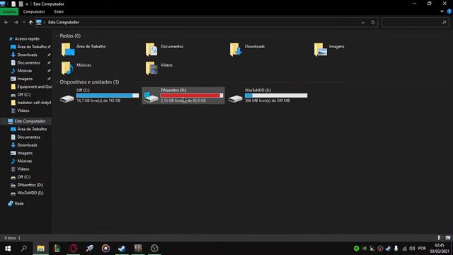Open the Imagens folder icon
453x255 pixels.
[320, 50]
